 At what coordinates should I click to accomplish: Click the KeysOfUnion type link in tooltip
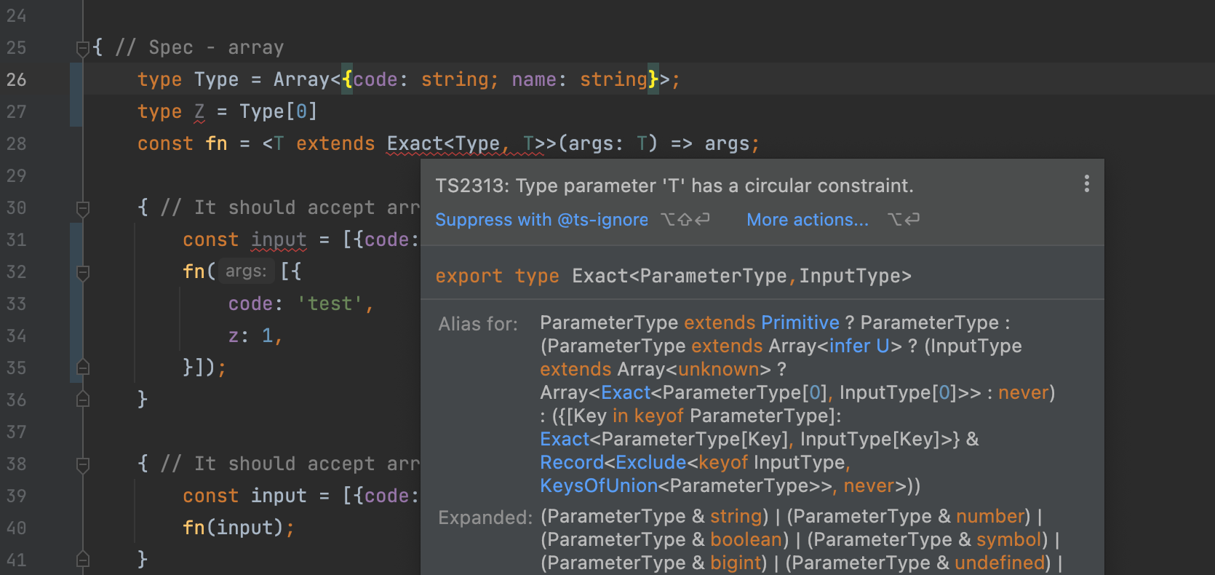(599, 485)
